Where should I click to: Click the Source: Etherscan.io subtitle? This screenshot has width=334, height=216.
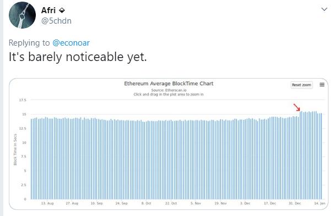169,90
